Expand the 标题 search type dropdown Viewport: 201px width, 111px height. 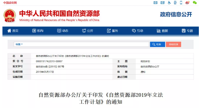19,44
